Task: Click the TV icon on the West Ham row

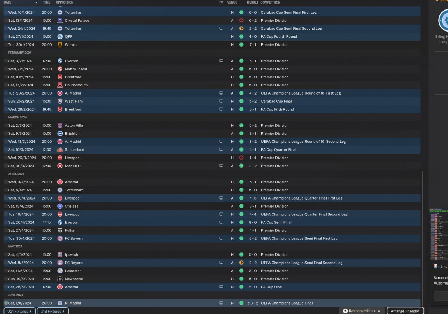Action: tap(221, 101)
